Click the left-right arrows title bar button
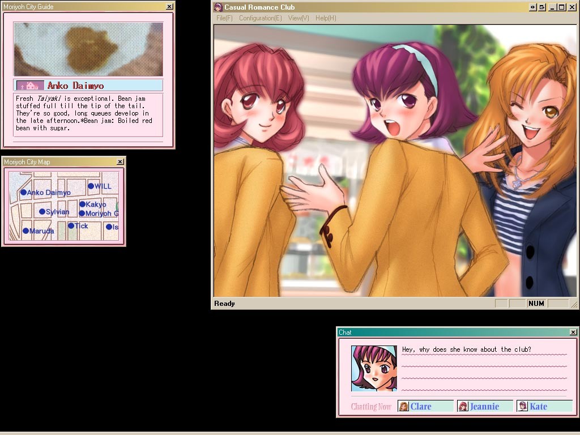 click(532, 7)
